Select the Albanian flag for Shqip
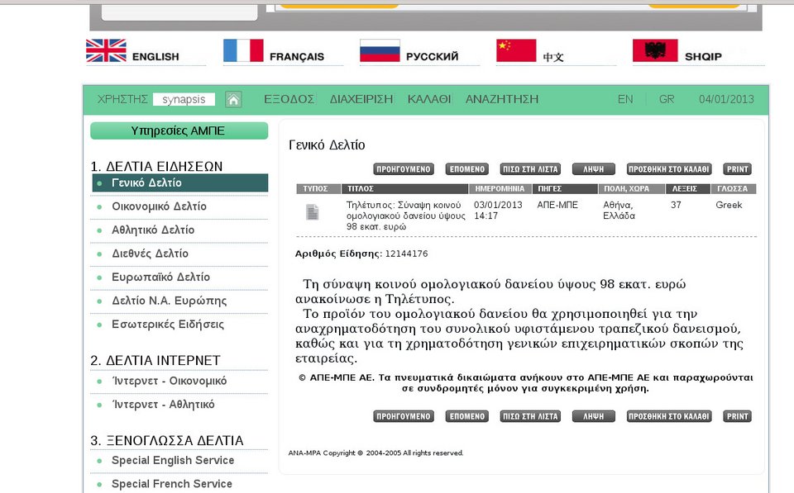The width and height of the screenshot is (794, 493). coord(655,51)
